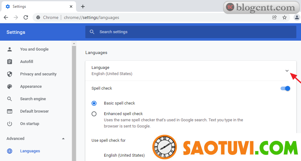Collapse the Advanced section in sidebar
Screen dimensions: 301x161
coord(63,139)
